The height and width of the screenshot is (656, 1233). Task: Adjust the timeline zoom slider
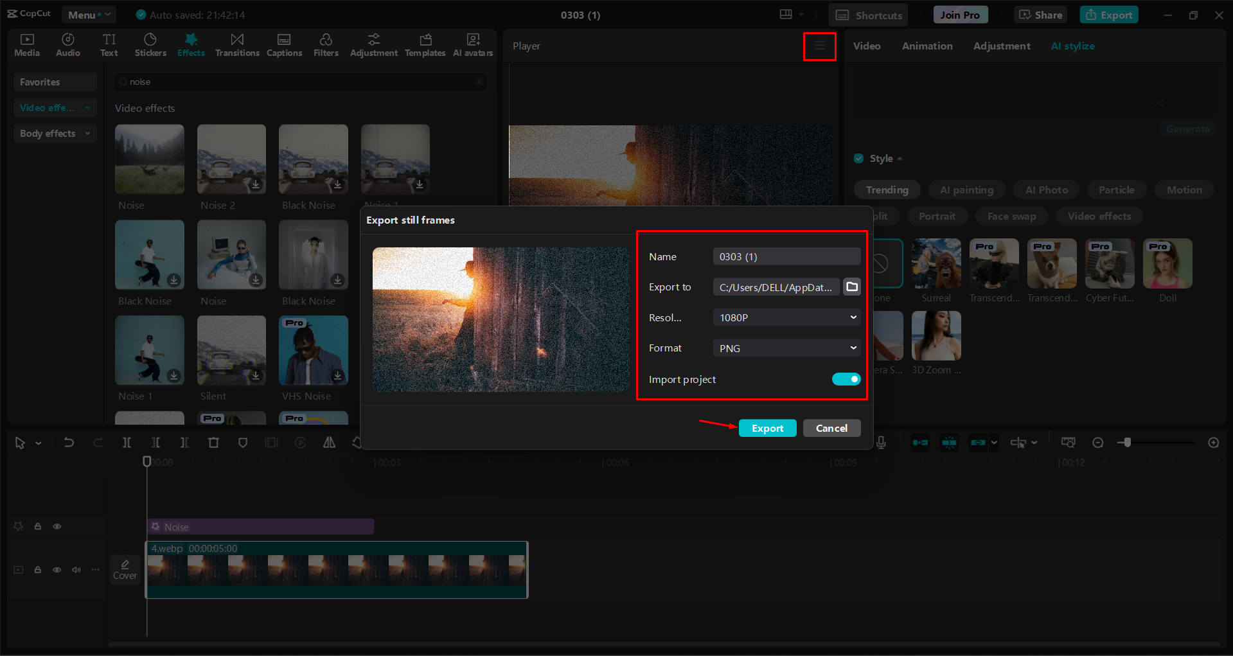1126,442
